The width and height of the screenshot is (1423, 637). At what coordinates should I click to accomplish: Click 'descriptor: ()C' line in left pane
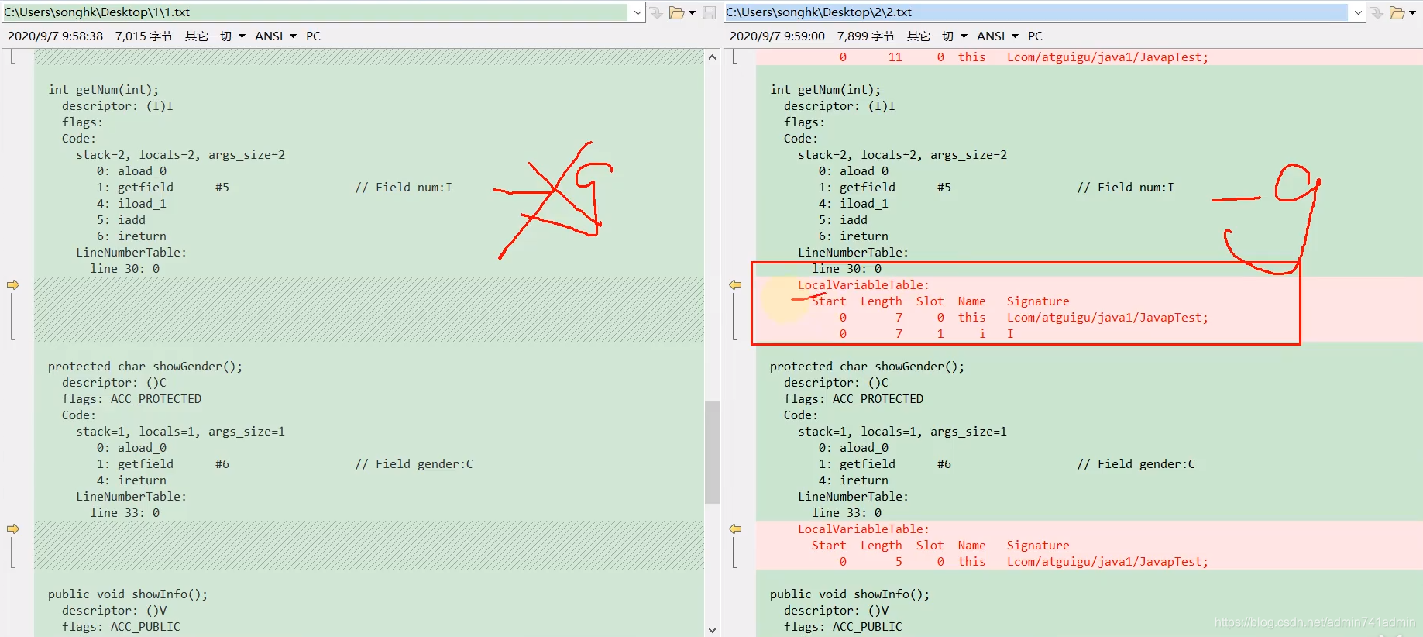coord(114,383)
